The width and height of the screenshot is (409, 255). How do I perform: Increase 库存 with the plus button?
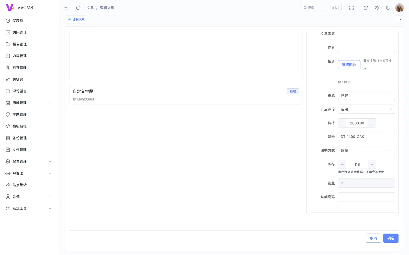(x=372, y=164)
